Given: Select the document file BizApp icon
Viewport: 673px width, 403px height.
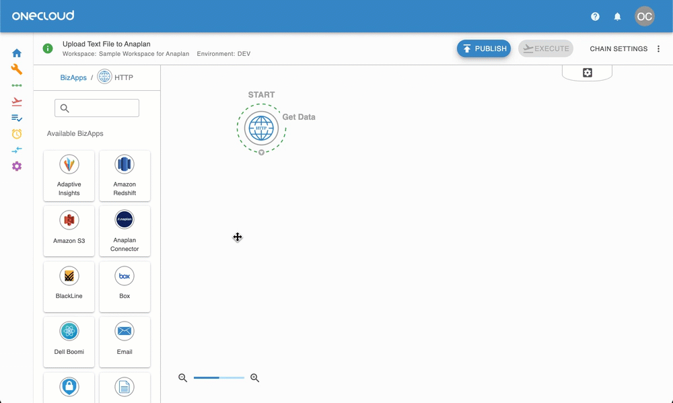Looking at the screenshot, I should click(125, 387).
